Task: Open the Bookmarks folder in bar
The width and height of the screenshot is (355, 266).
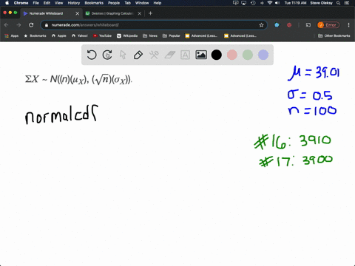Action: point(35,35)
